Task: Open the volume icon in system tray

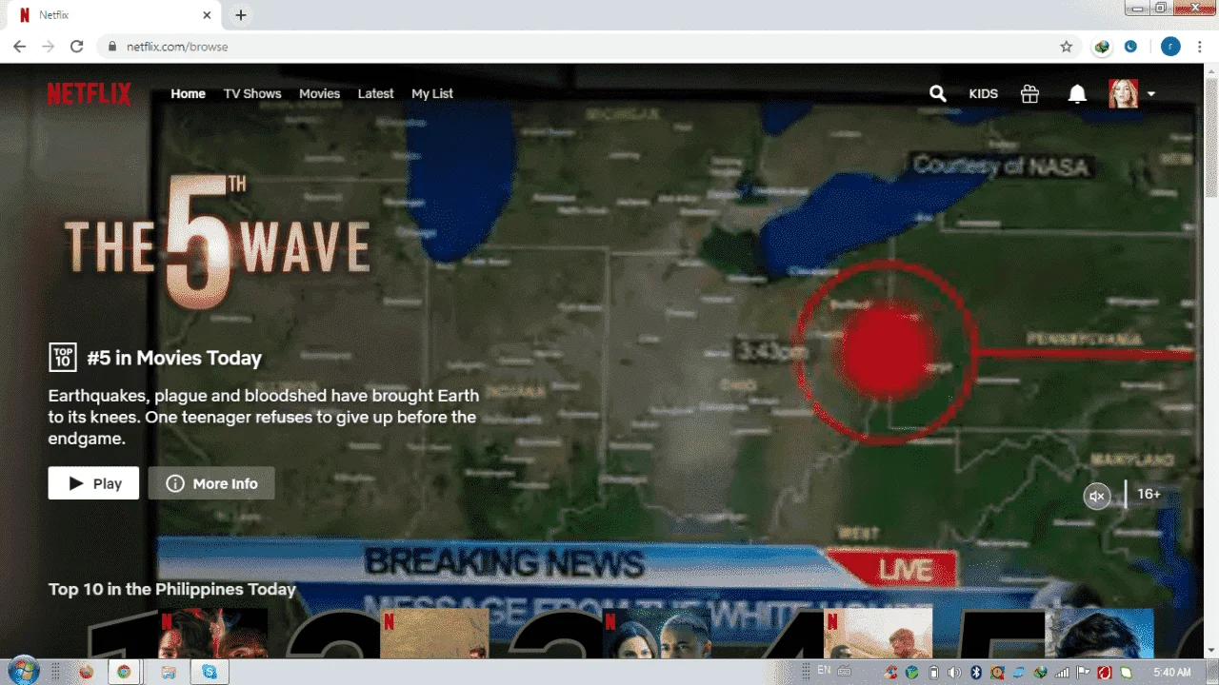Action: pyautogui.click(x=955, y=673)
